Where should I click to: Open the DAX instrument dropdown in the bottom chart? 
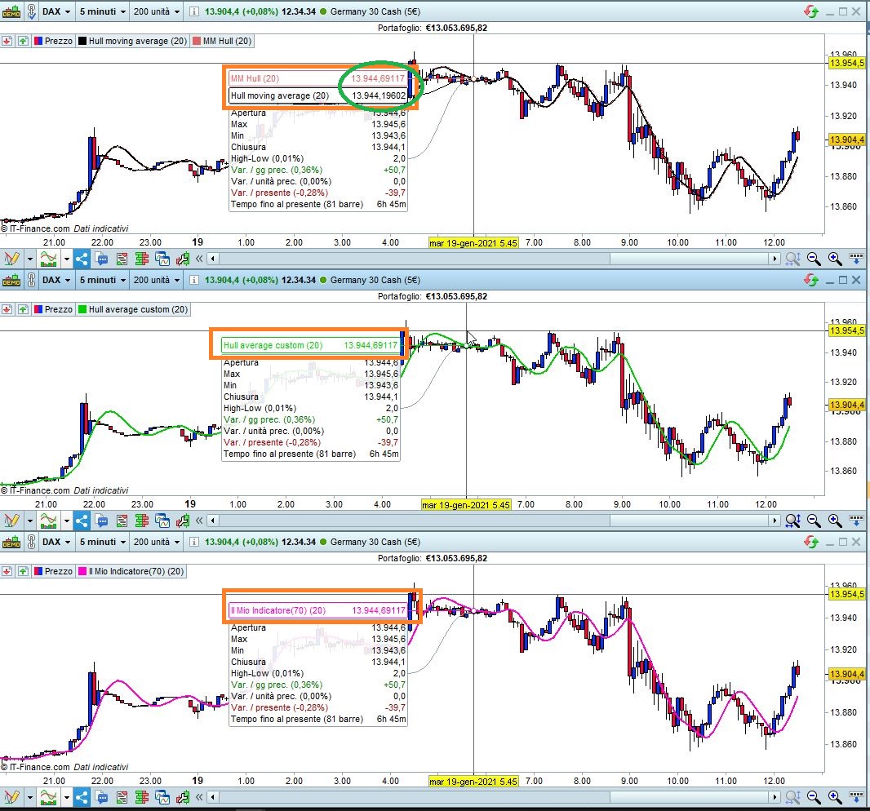click(56, 542)
